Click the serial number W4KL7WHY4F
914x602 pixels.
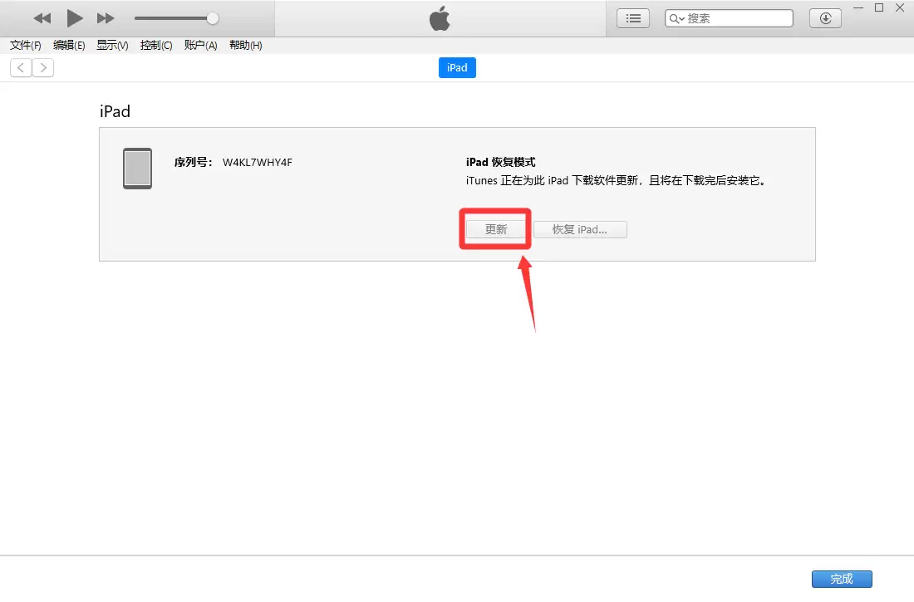point(257,163)
